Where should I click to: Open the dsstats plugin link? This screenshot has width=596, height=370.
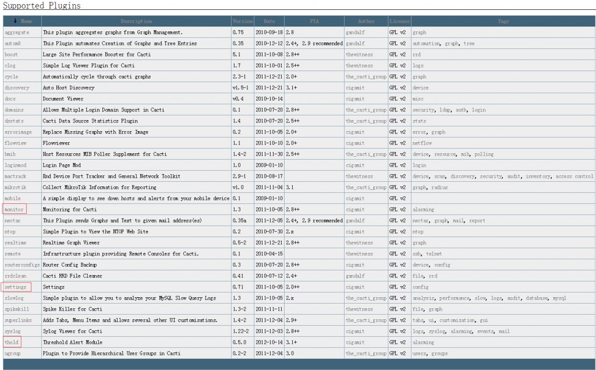(14, 121)
